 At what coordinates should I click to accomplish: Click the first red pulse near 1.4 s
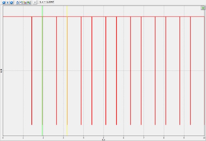click(32, 71)
